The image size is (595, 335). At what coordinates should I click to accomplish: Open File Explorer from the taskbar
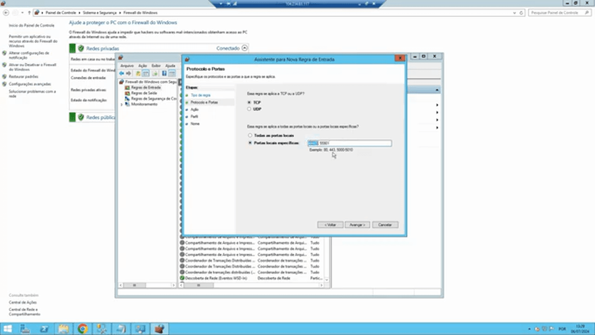click(64, 329)
